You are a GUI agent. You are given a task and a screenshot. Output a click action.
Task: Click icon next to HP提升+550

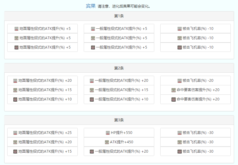(108, 133)
